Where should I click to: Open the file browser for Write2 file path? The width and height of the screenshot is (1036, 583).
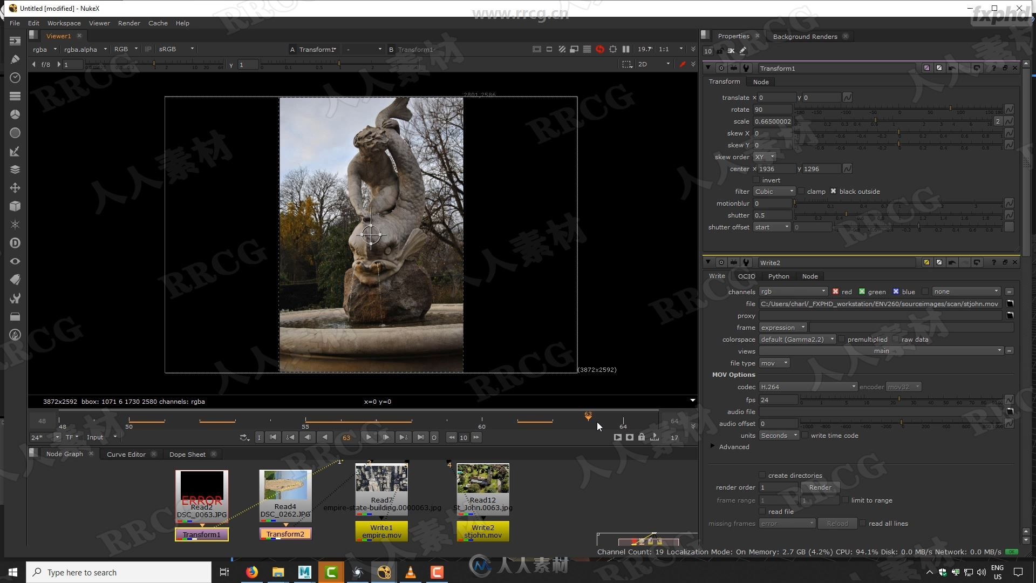coord(1010,304)
